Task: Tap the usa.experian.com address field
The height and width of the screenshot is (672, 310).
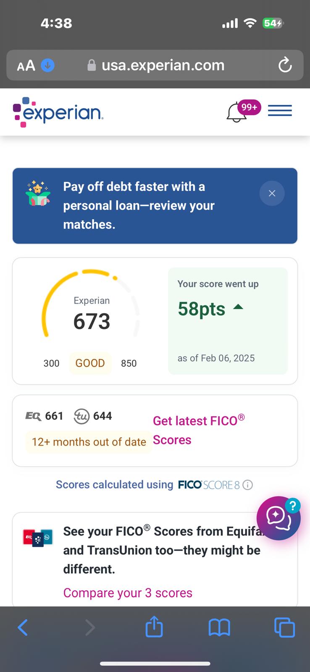Action: 155,65
